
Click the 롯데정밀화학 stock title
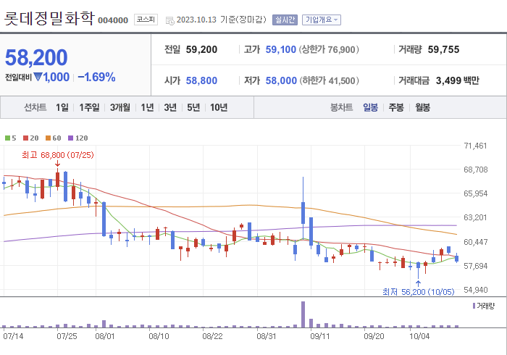pyautogui.click(x=49, y=18)
